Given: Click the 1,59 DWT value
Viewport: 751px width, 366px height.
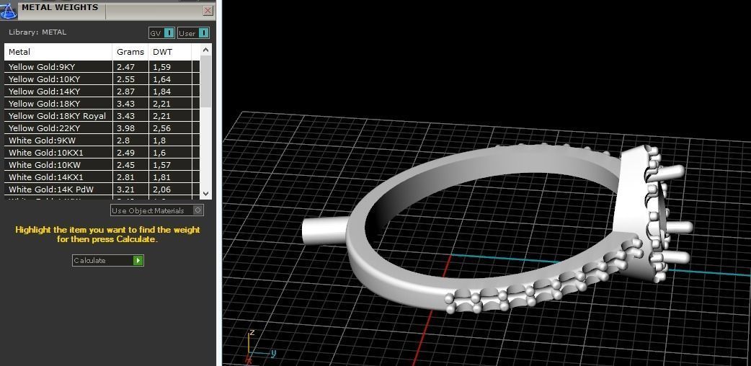Looking at the screenshot, I should (x=162, y=67).
